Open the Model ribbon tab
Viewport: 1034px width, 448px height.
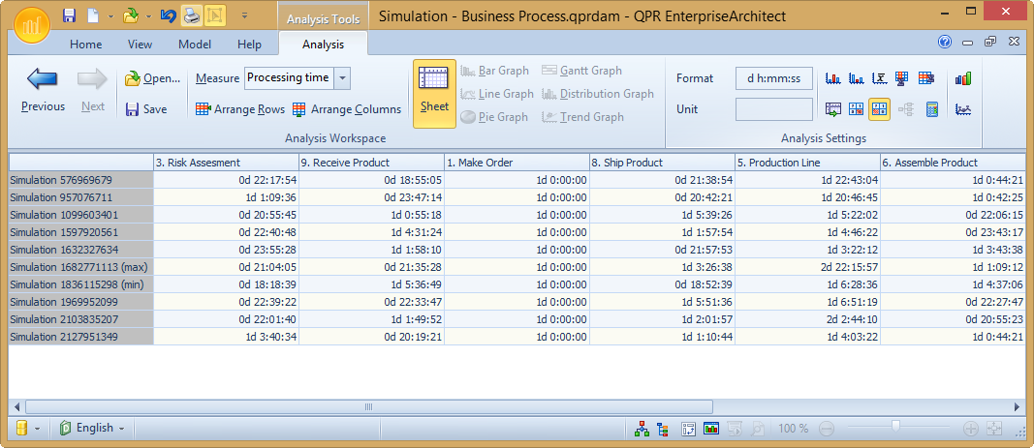(195, 45)
